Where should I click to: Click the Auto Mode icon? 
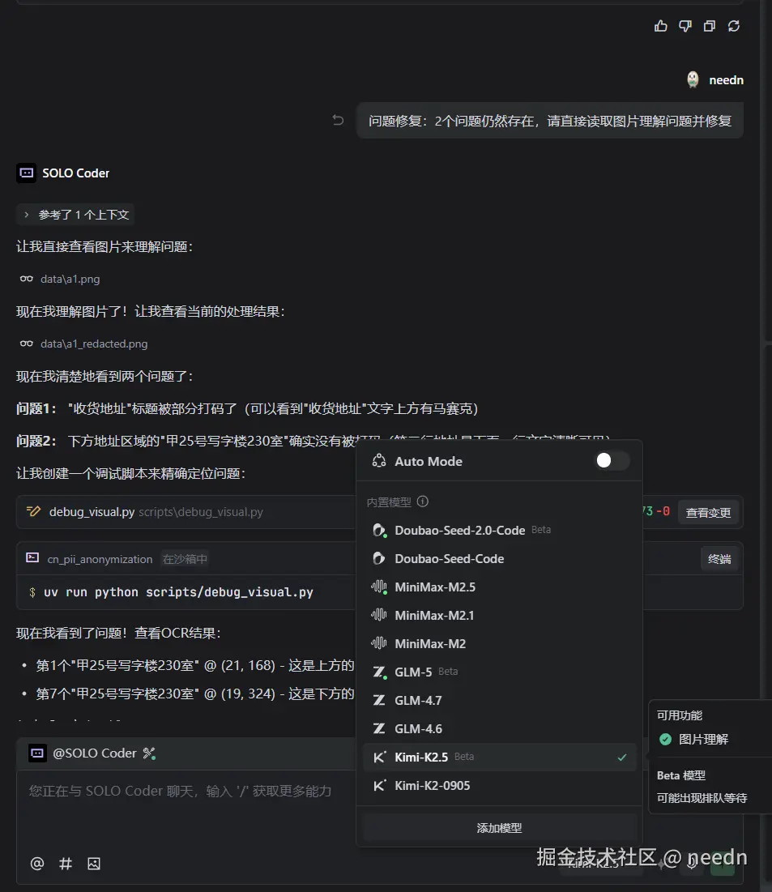click(379, 461)
